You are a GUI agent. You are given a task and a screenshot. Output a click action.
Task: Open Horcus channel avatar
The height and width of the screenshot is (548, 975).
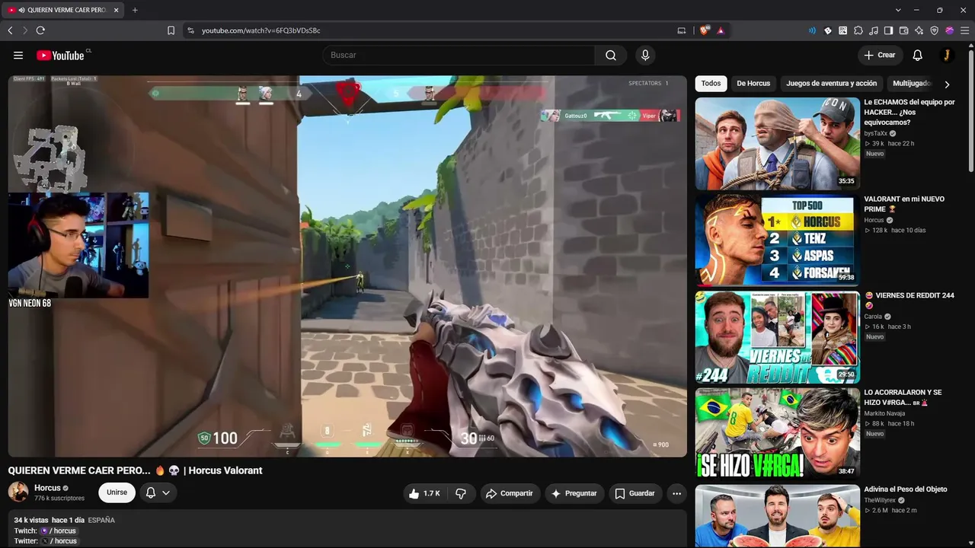(x=18, y=492)
